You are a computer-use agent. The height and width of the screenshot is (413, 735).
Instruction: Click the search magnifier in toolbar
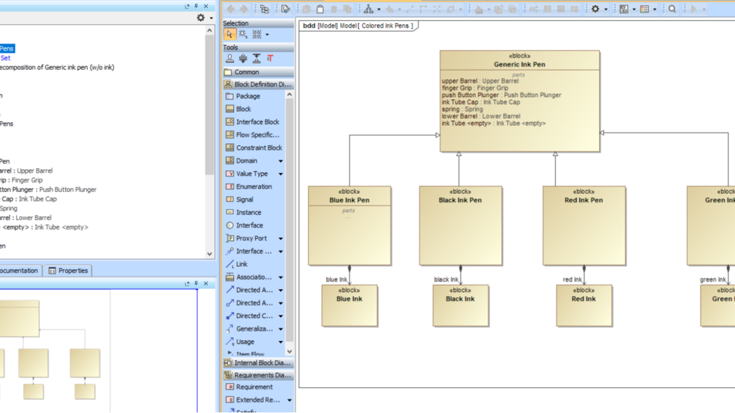[x=672, y=9]
